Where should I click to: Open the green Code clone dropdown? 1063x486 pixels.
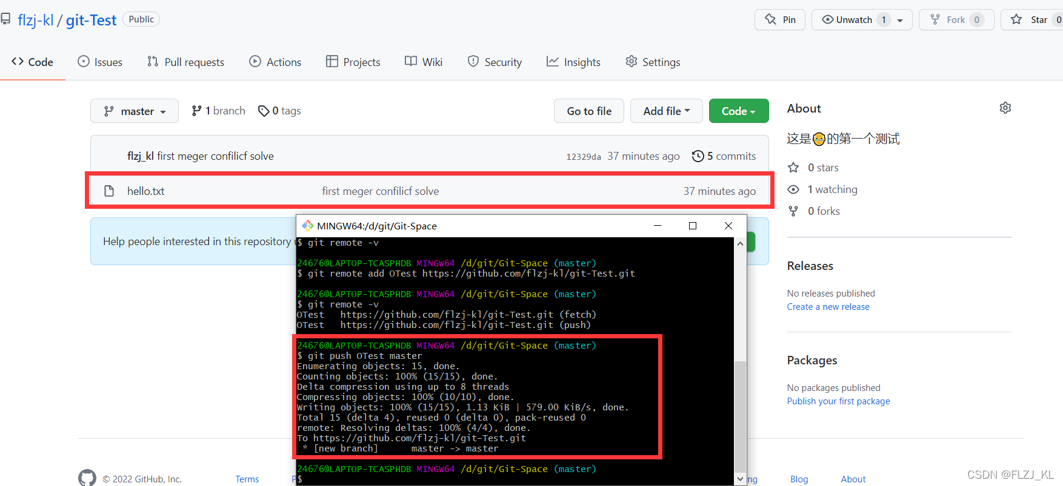[739, 111]
